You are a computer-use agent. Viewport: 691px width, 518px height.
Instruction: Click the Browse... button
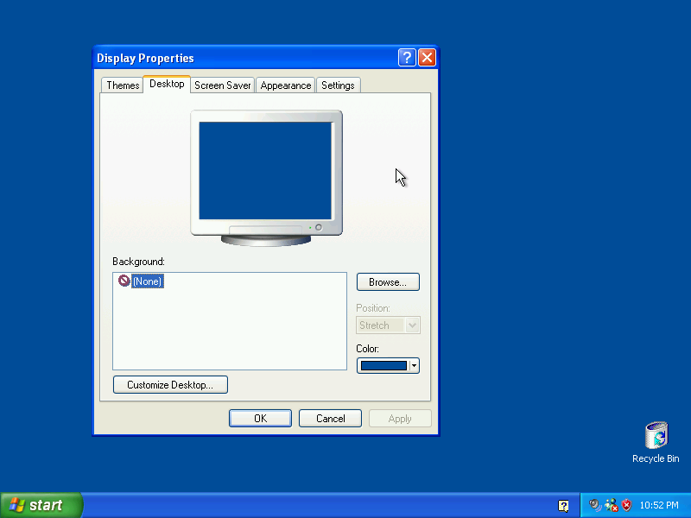coord(388,282)
